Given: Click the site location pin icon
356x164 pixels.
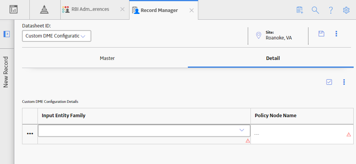Looking at the screenshot, I should (258, 35).
